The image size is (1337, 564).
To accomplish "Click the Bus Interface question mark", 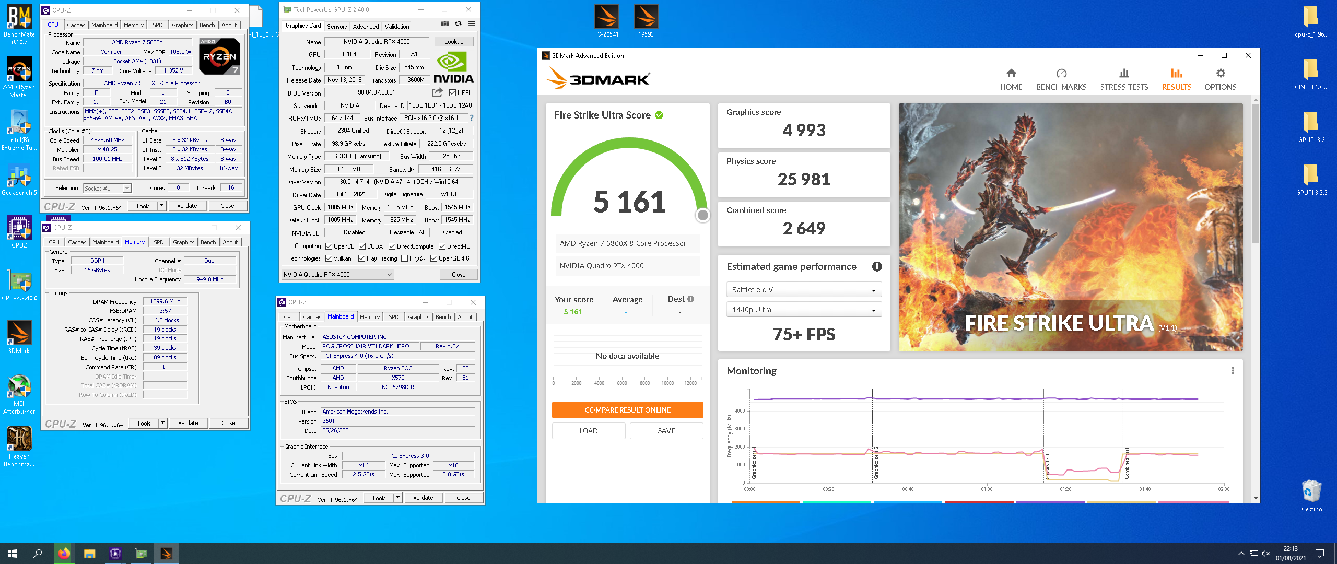I will tap(472, 118).
